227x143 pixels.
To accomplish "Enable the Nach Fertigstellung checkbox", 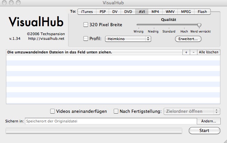I will pos(116,111).
